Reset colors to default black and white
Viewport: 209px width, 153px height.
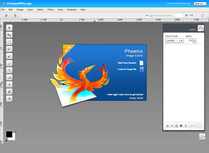[x=6, y=141]
